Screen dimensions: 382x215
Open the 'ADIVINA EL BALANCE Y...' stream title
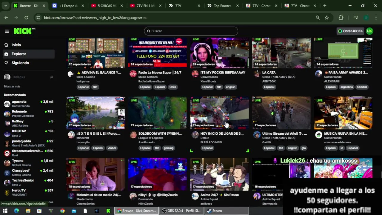[x=99, y=73]
